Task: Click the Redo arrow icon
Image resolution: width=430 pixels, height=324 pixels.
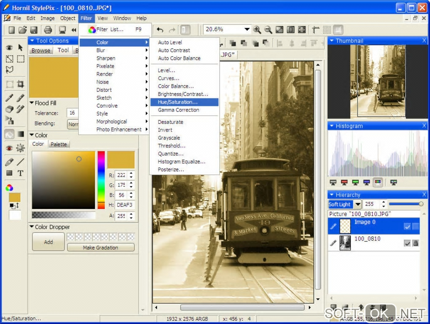Action: 172,29
